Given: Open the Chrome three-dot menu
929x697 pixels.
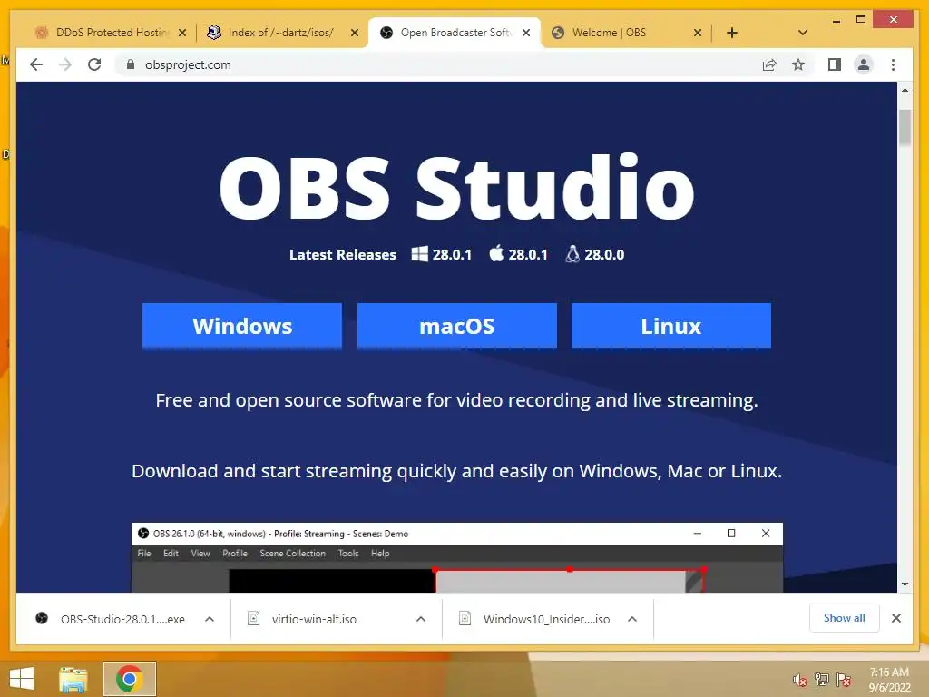Looking at the screenshot, I should tap(893, 64).
